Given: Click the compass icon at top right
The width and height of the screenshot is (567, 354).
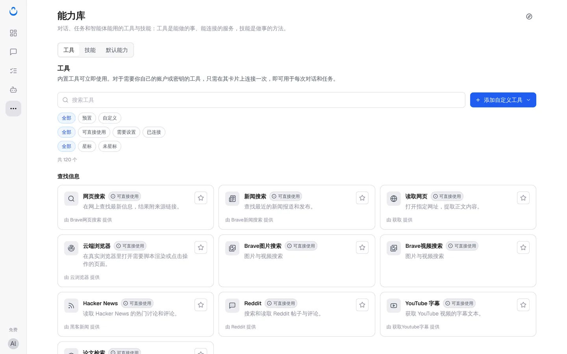Looking at the screenshot, I should pos(529,17).
